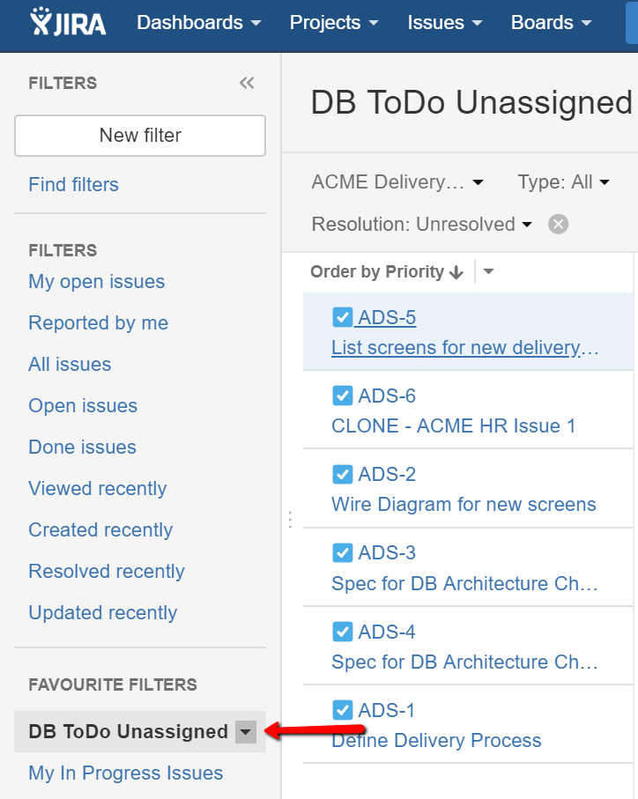Reverse priority sort order arrow
Screen dimensions: 638x799
(456, 272)
